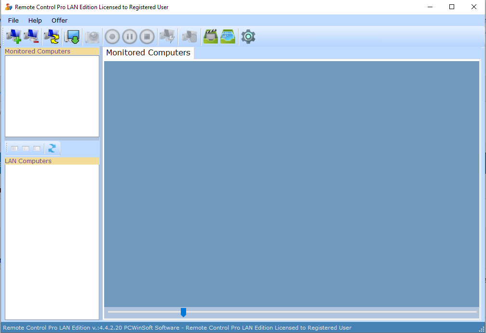
Task: Click the computer with lightning bolt icon
Action: (x=167, y=37)
